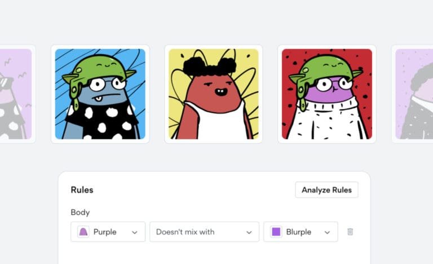Click the Blurple color swatch square
This screenshot has height=264, width=433.
point(276,232)
